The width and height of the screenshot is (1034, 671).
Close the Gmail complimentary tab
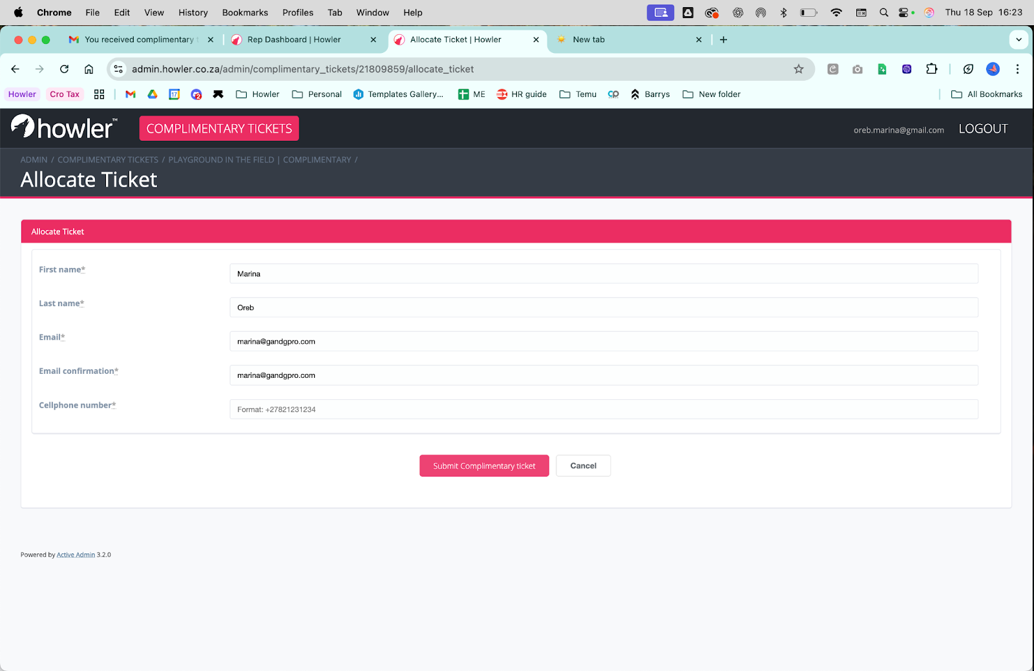click(210, 39)
